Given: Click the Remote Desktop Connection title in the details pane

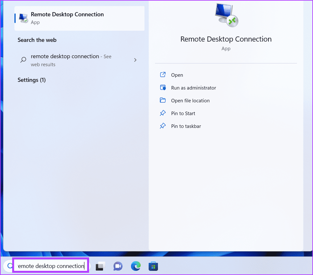Looking at the screenshot, I should [x=226, y=39].
